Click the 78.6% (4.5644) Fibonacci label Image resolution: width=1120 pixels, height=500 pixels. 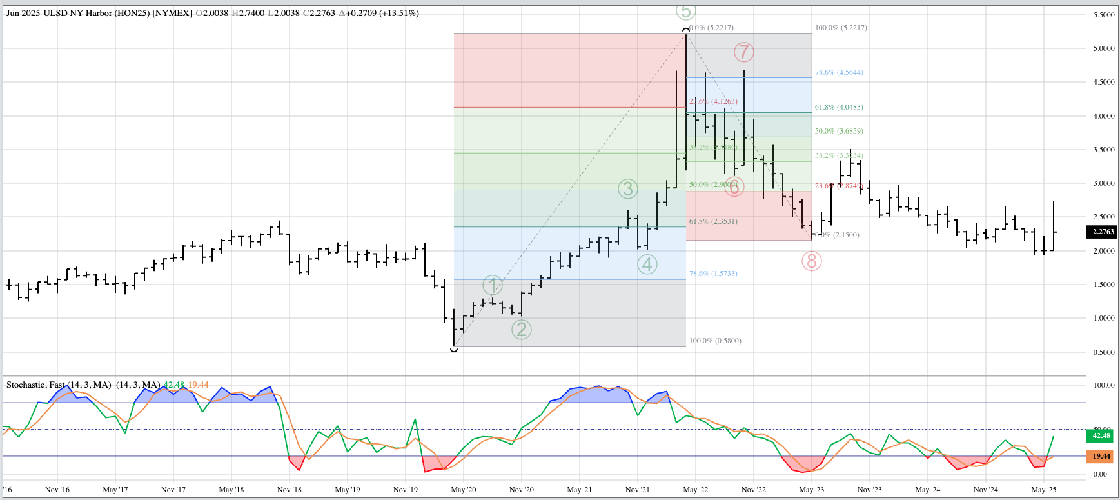click(x=838, y=72)
